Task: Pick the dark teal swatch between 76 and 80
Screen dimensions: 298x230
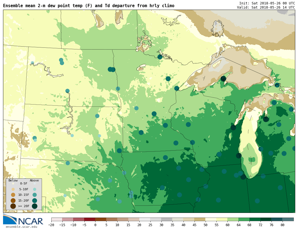Action: pos(277,220)
